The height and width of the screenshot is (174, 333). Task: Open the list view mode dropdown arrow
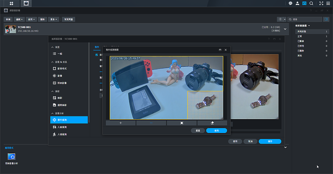tap(285, 19)
